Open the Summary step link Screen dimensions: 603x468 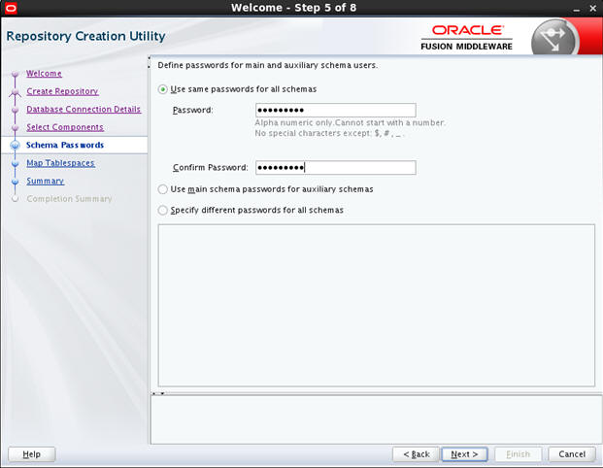[x=45, y=181]
